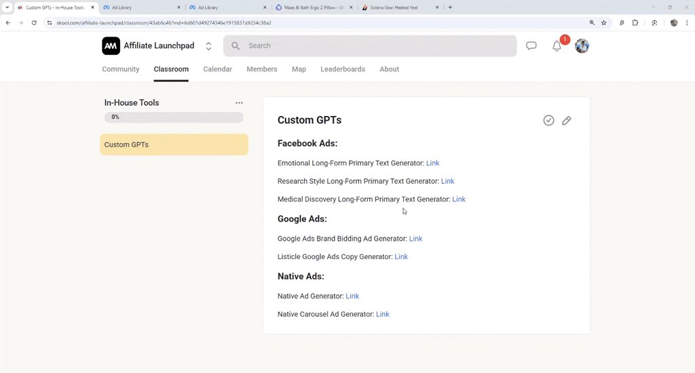Click the Google Ads: heading
The image size is (695, 373).
302,219
